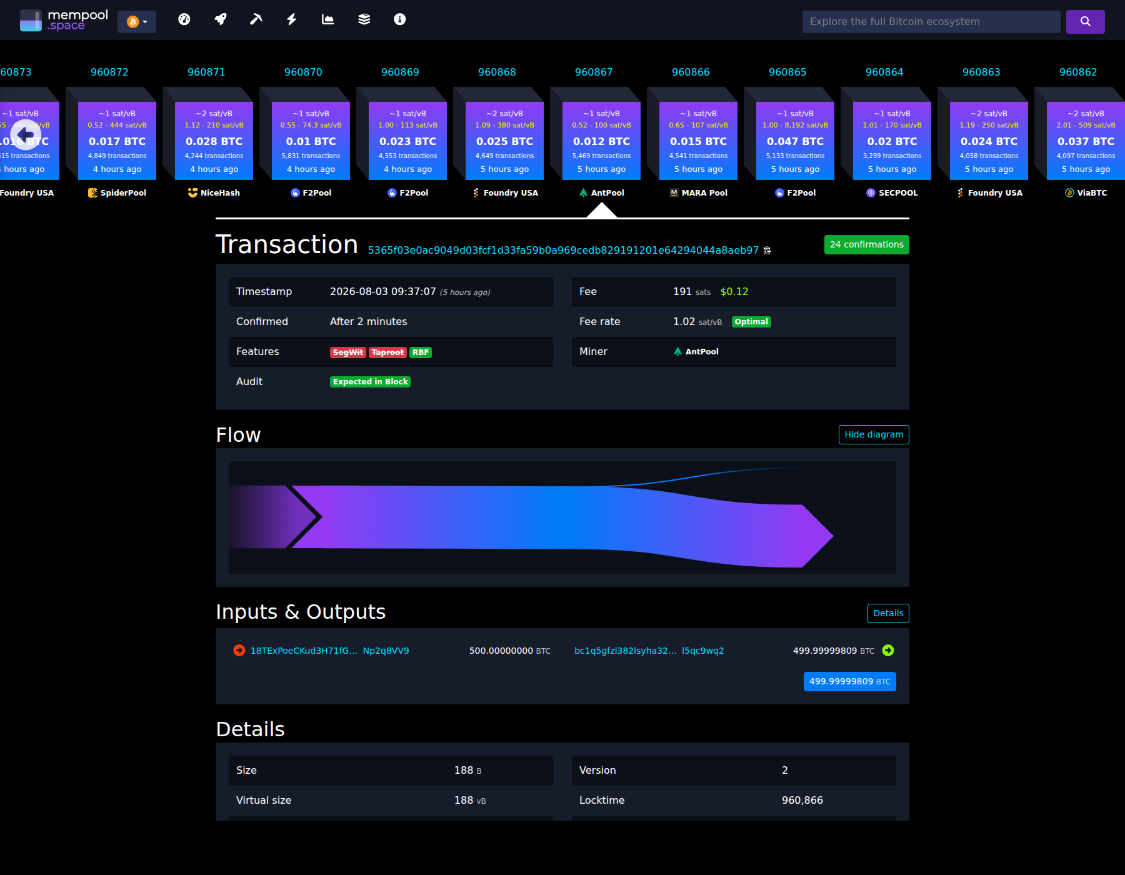The height and width of the screenshot is (875, 1125).
Task: Open the red input arrow icon
Action: pos(239,651)
